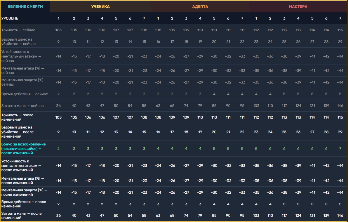Viewport: 348px width, 222px height.
Task: Click 146 in 'Затрата маны — сейчас' row
Action: (340, 106)
